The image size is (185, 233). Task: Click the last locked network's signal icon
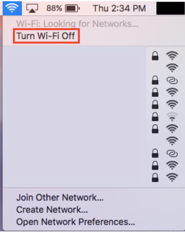[172, 178]
